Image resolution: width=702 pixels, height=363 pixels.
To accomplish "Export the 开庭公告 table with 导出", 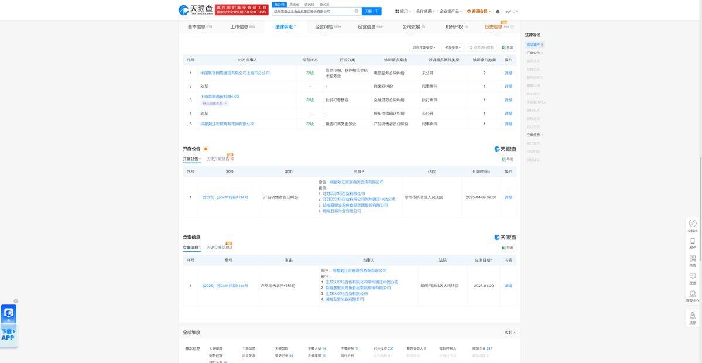I will point(507,159).
